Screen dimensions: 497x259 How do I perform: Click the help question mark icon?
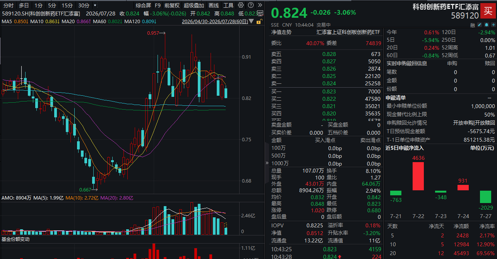point(251,5)
